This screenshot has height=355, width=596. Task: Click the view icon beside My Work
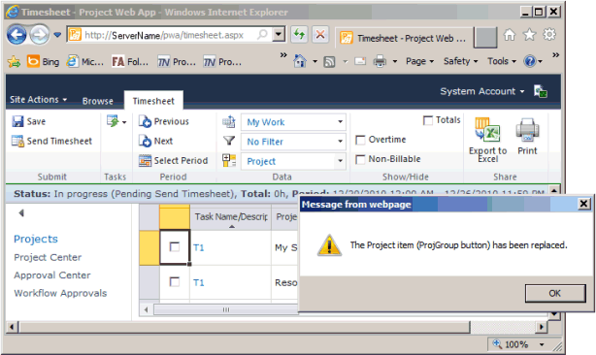[x=229, y=121]
